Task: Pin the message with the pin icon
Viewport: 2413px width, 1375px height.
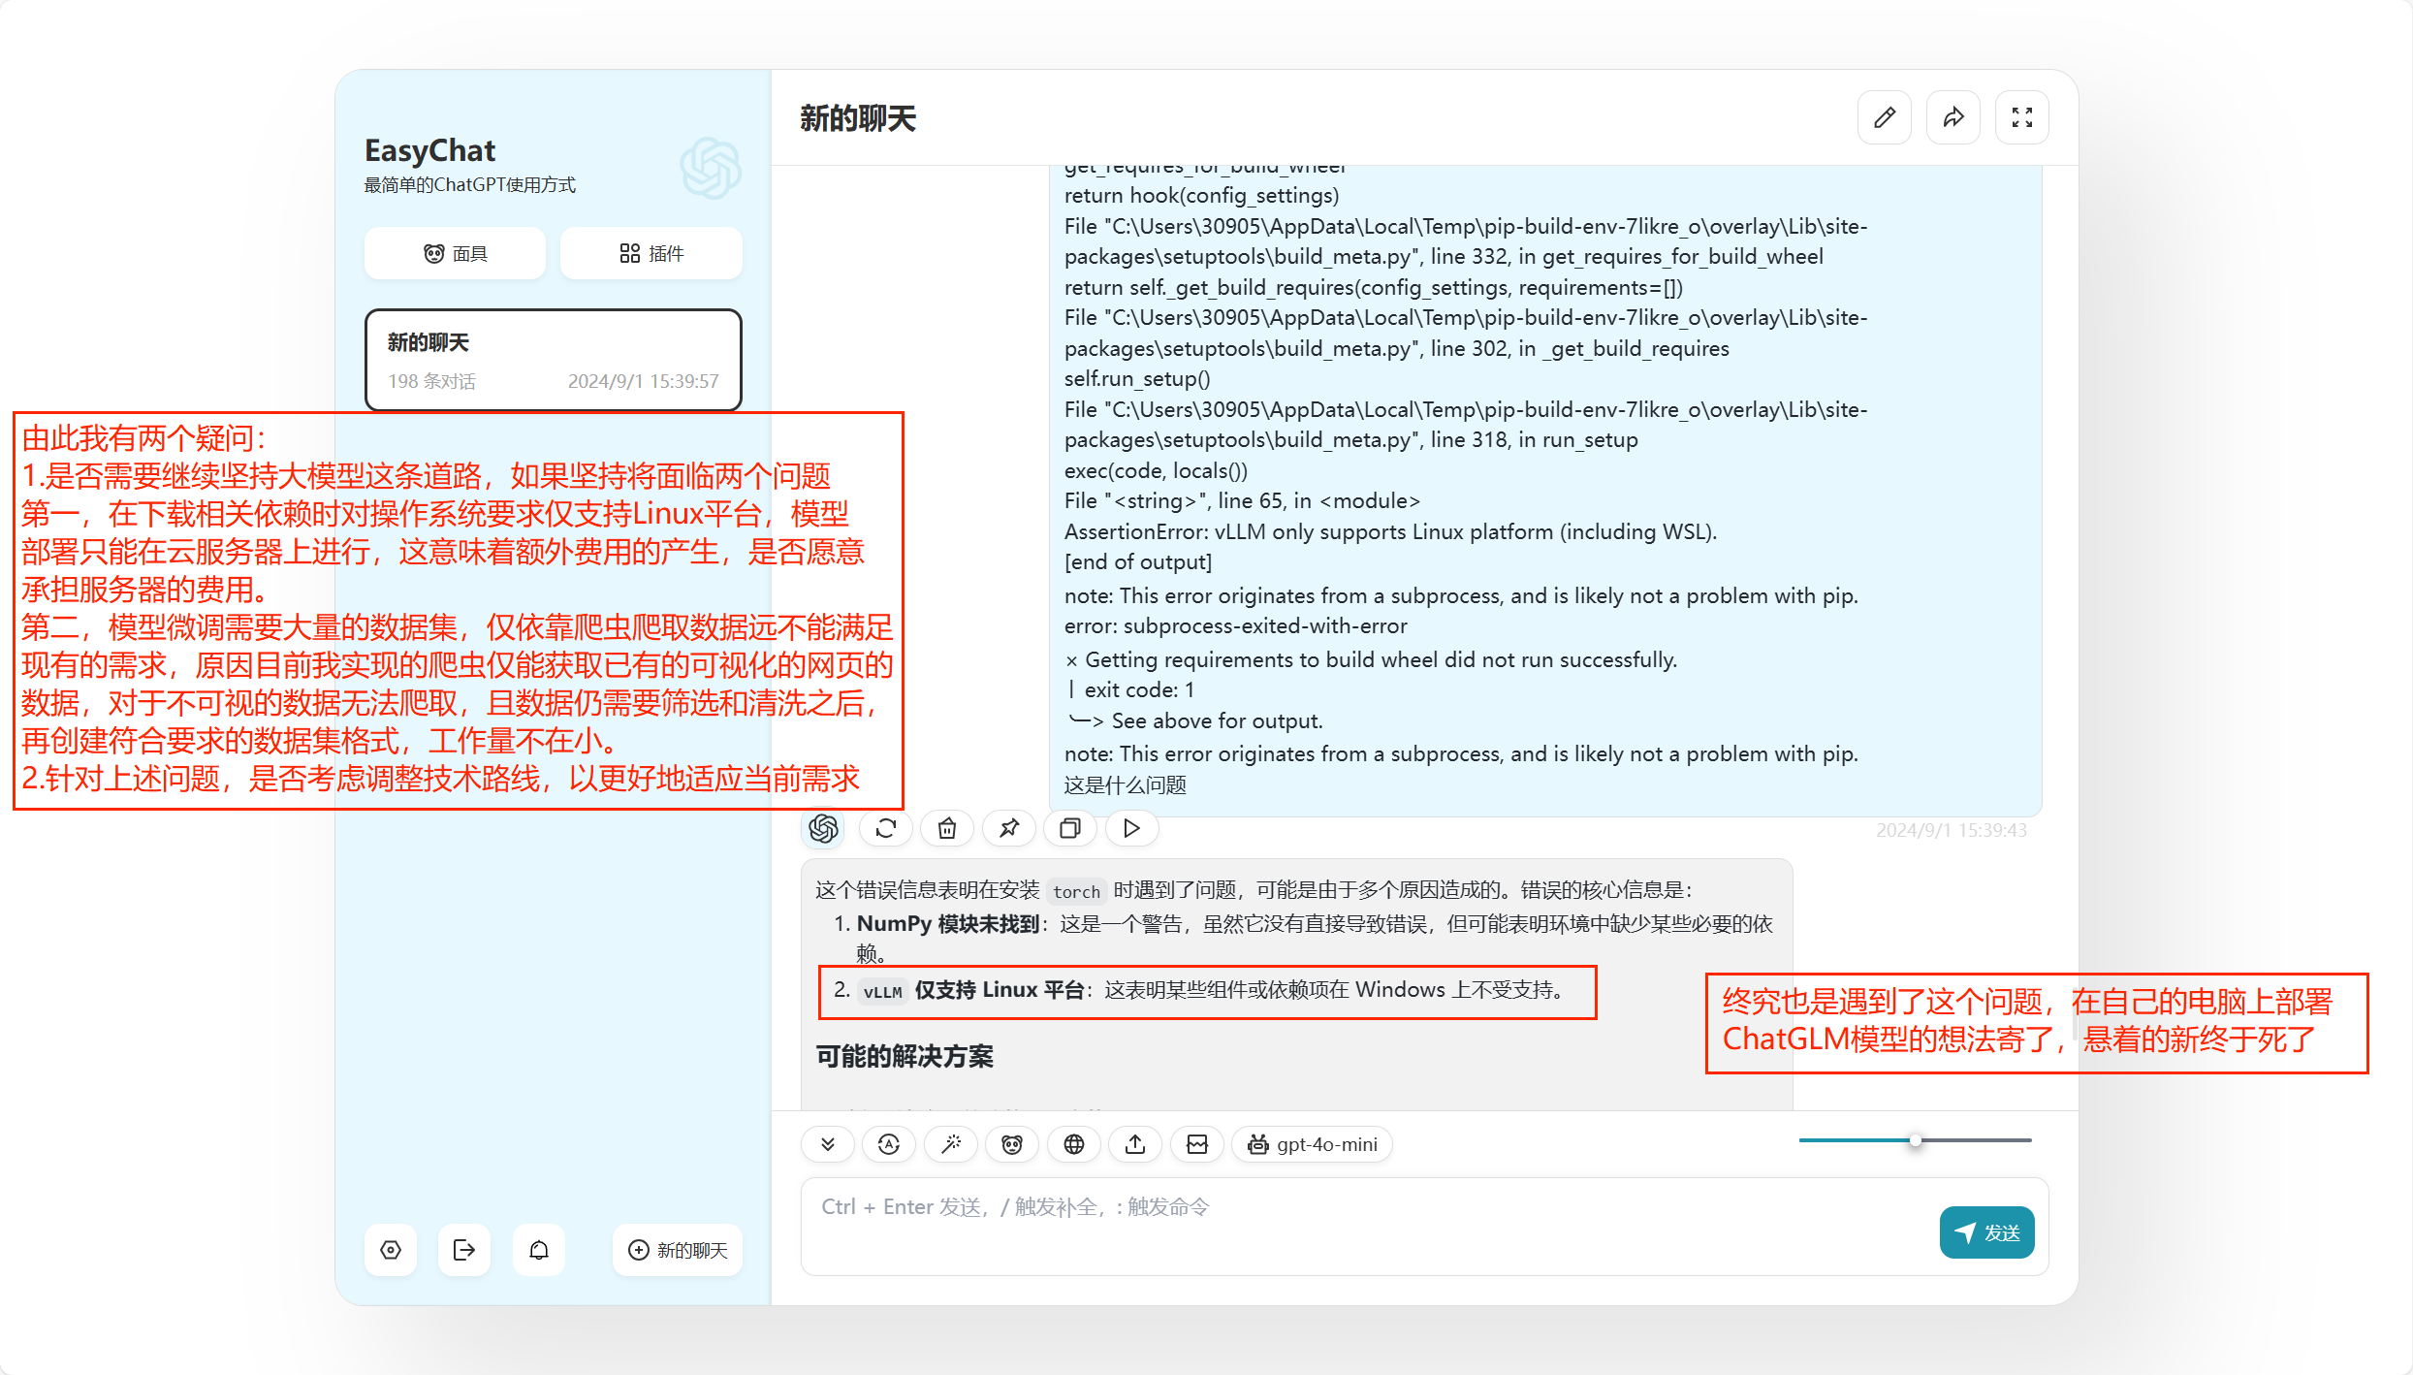Action: click(1009, 828)
